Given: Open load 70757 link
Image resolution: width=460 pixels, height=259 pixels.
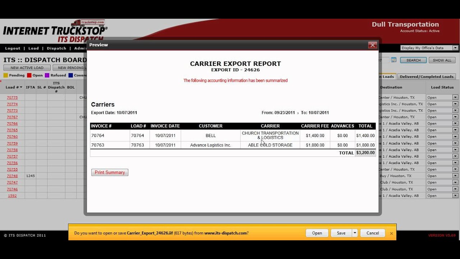Looking at the screenshot, I should [x=12, y=156].
